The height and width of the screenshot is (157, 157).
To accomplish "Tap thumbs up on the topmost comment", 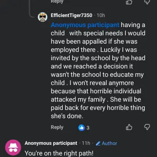I will coord(129,2).
